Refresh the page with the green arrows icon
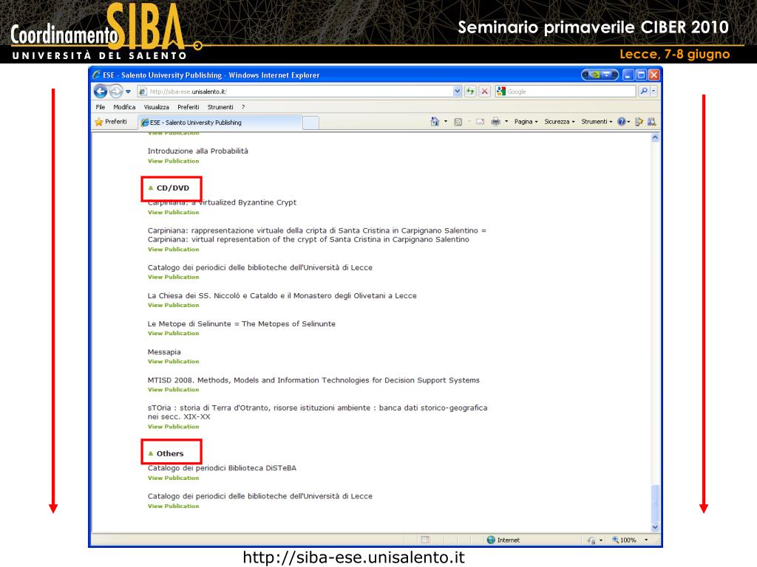Image resolution: width=757 pixels, height=567 pixels. [470, 91]
